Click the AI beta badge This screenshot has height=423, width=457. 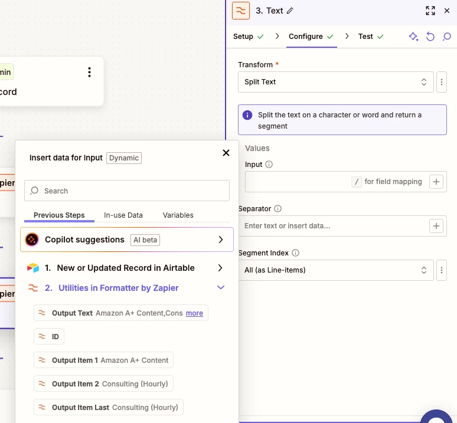point(145,240)
